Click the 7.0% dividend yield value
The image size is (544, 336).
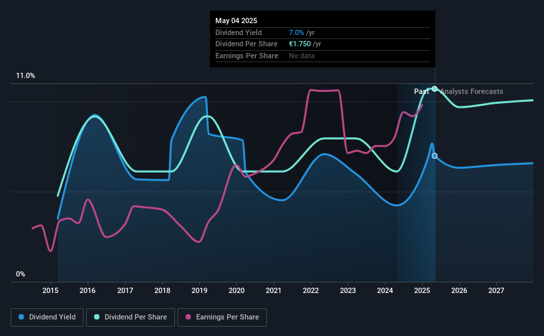[296, 32]
